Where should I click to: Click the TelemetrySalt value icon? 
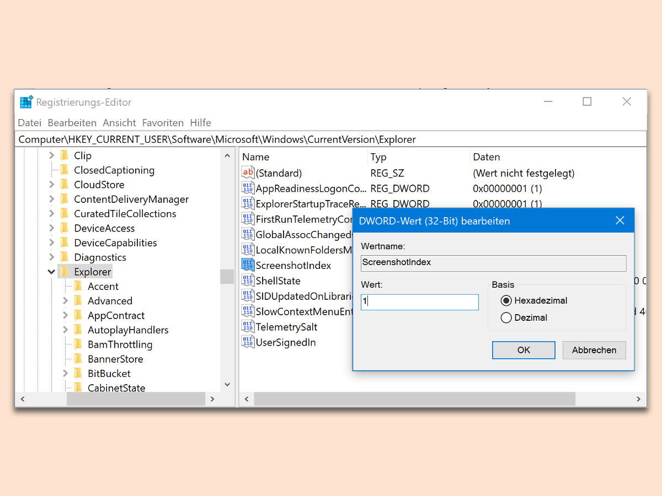[248, 327]
